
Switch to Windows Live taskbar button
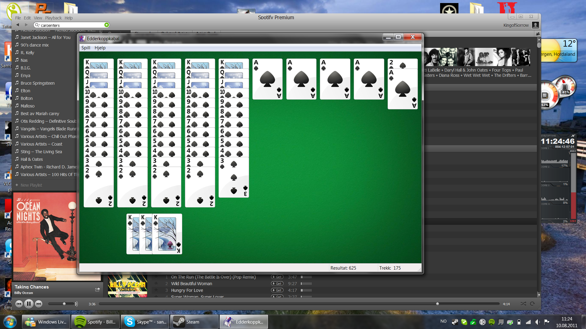46,322
